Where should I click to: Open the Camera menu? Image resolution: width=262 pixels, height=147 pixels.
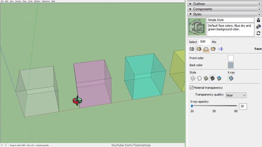(x=18, y=1)
